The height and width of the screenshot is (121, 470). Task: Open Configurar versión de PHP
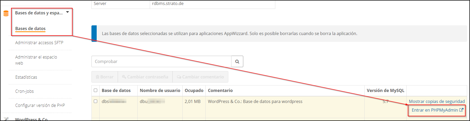(x=40, y=105)
